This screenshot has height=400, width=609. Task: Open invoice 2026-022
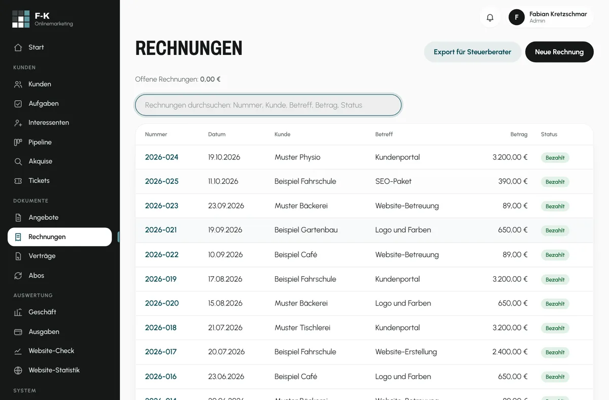pos(162,255)
